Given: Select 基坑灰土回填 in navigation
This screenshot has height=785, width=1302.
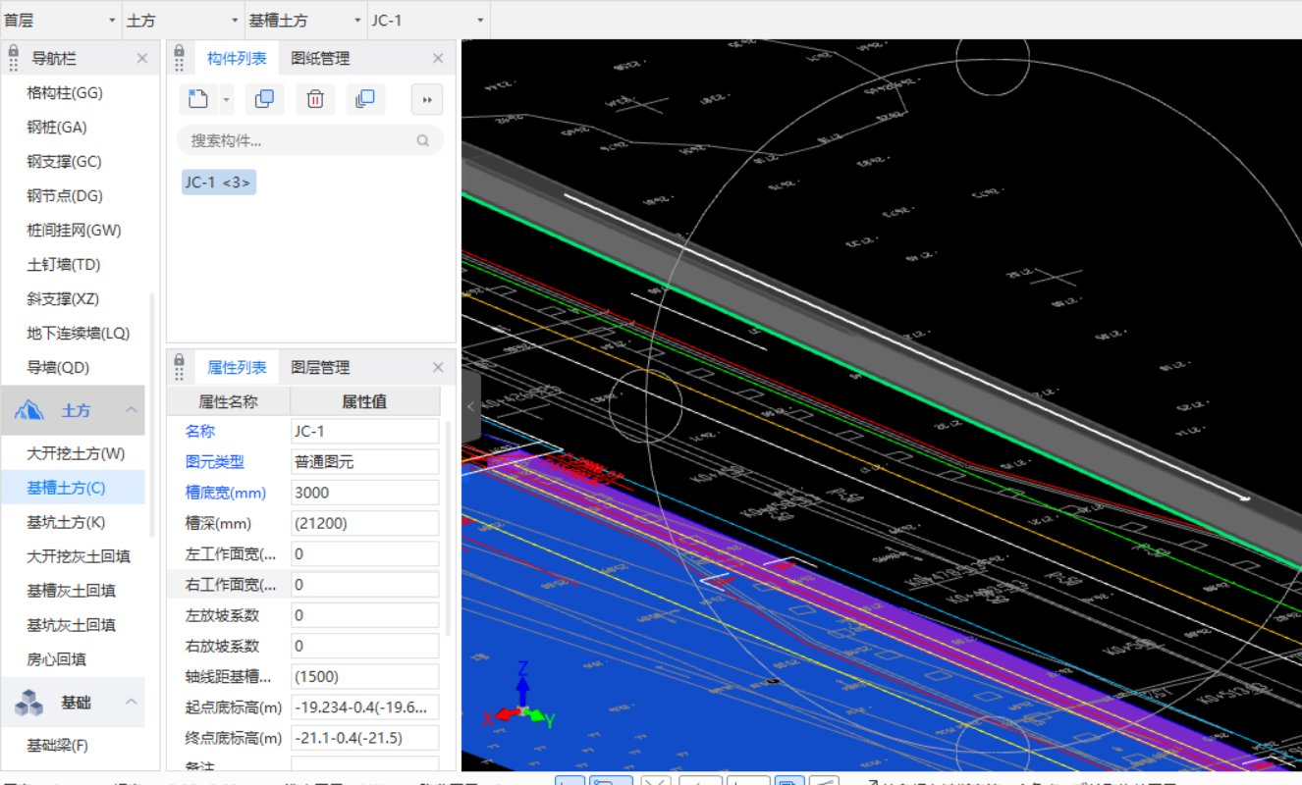Looking at the screenshot, I should (71, 625).
